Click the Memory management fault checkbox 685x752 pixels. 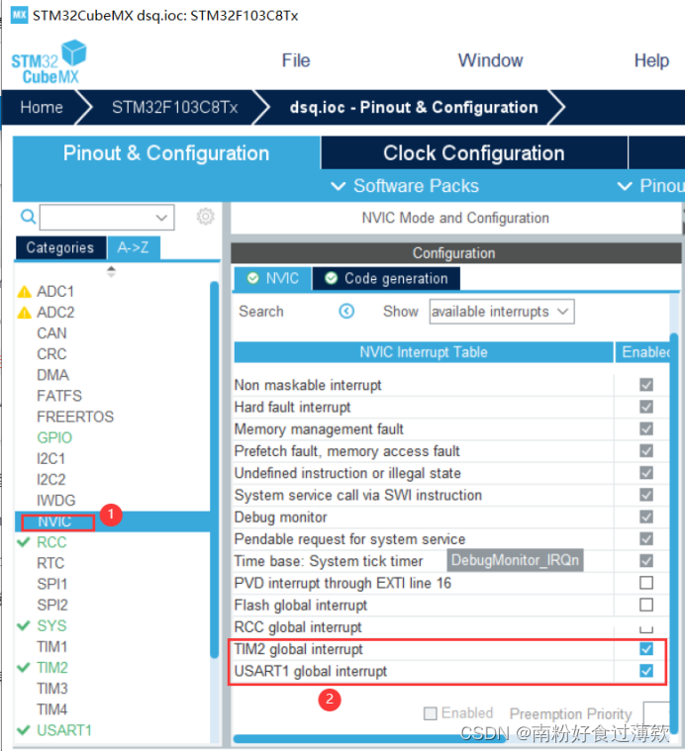click(646, 428)
